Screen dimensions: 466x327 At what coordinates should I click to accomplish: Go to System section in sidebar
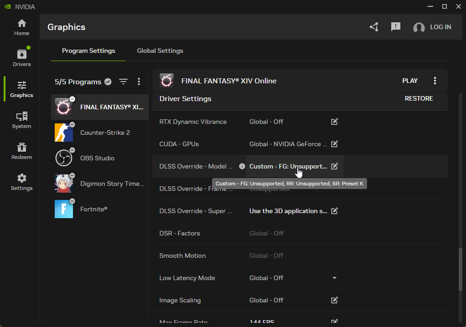point(21,120)
